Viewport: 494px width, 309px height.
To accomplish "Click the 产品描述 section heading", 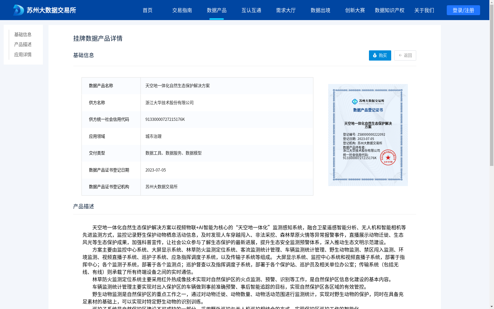I will [x=84, y=206].
